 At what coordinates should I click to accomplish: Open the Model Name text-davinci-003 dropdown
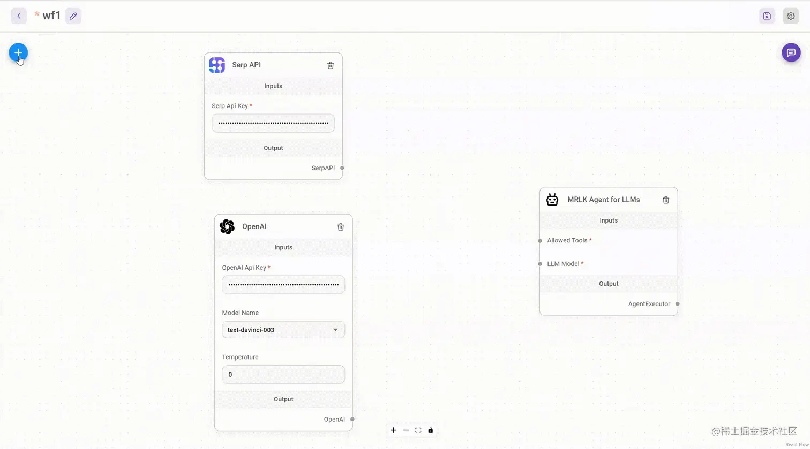click(x=283, y=330)
